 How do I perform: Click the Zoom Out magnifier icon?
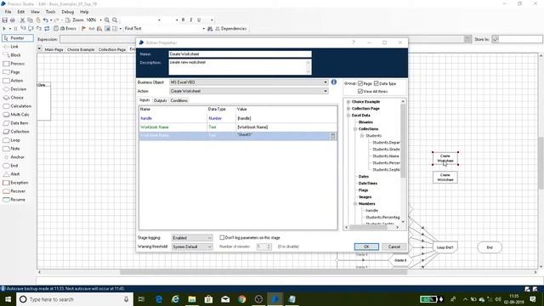[115, 20]
